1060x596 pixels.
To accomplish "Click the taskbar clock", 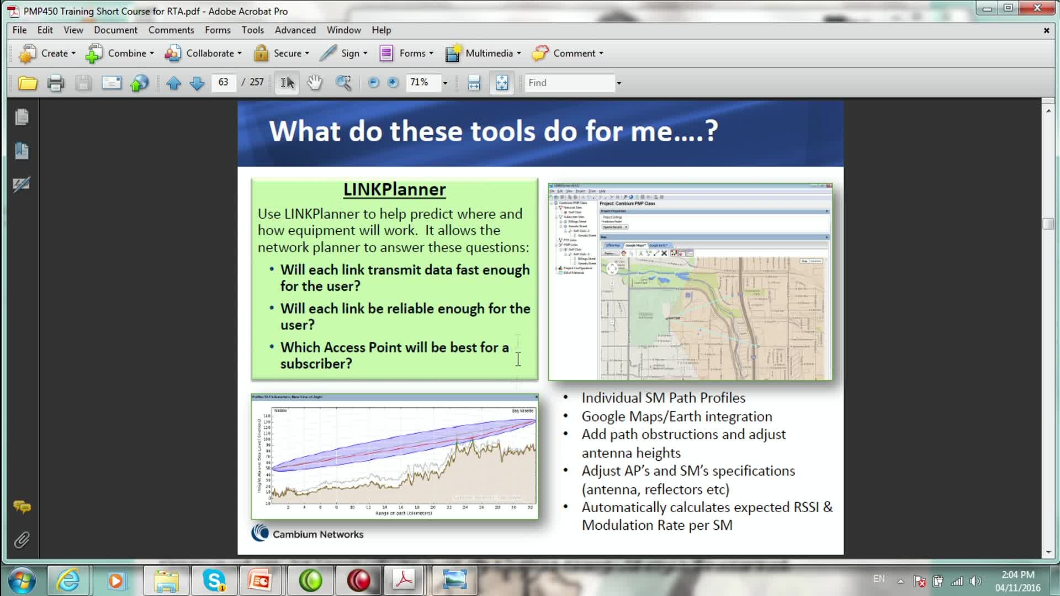I will [1018, 581].
